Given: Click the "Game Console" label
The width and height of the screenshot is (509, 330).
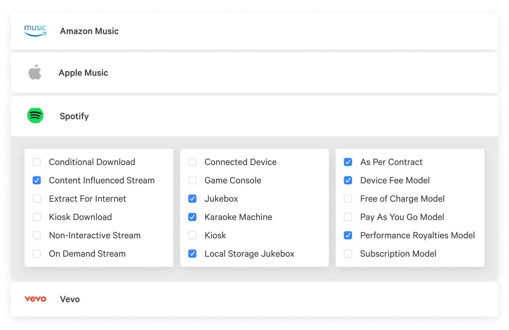Looking at the screenshot, I should 233,180.
